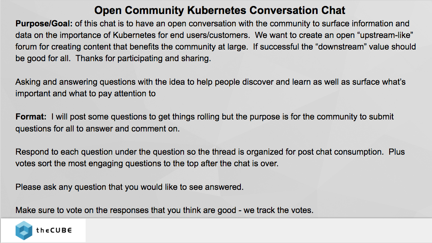This screenshot has height=243, width=432.
Task: Click 'Please ask any question' sentence
Action: (130, 187)
